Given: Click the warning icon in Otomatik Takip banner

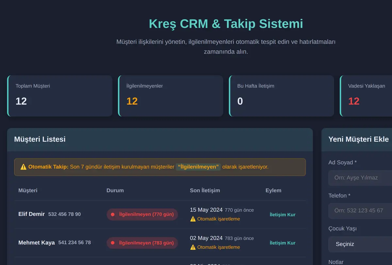Looking at the screenshot, I should (x=24, y=167).
